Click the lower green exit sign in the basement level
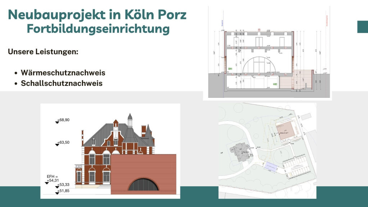 point(275,83)
